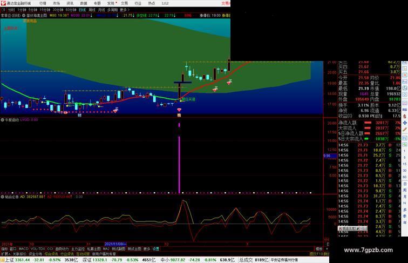This screenshot has height=263, width=408.
Task: Select the 日线 daily period
Action: tap(82, 10)
